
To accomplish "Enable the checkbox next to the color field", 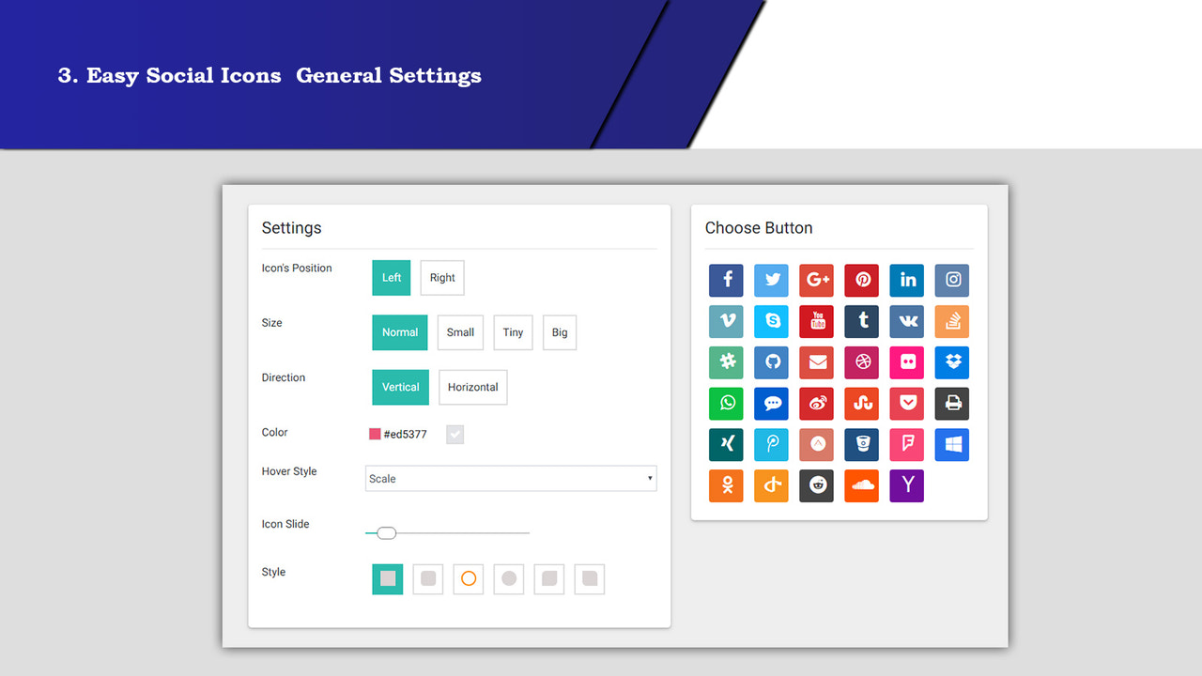I will click(x=455, y=434).
